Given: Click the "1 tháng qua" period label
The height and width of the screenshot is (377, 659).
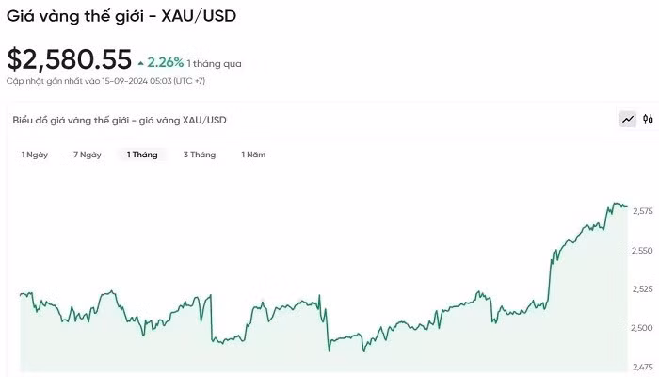Looking at the screenshot, I should pos(215,64).
